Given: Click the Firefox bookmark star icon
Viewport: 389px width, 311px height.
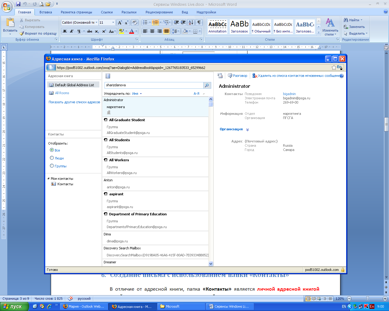Looking at the screenshot, I should click(334, 67).
